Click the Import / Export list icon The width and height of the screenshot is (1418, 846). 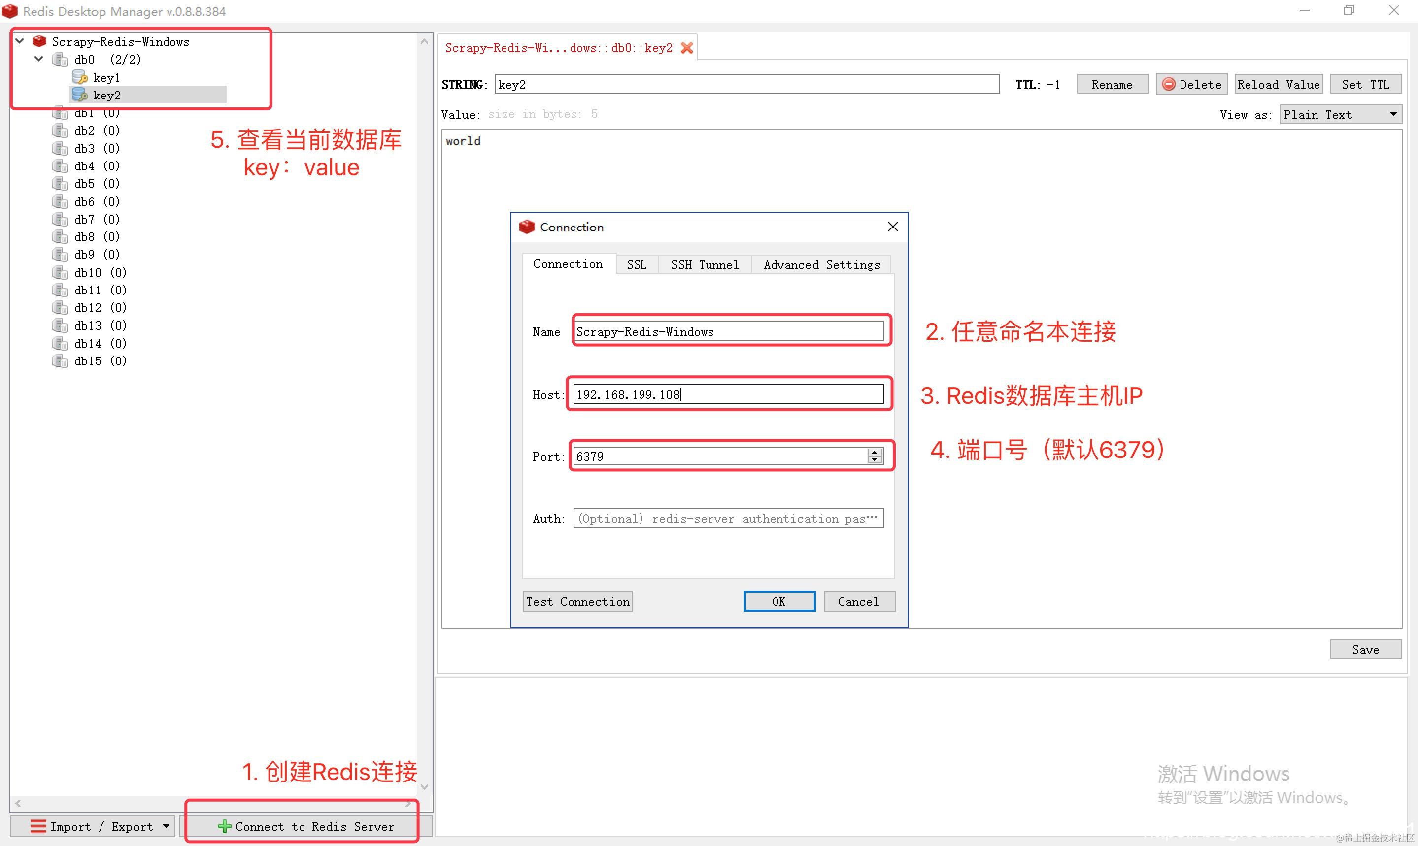click(38, 826)
